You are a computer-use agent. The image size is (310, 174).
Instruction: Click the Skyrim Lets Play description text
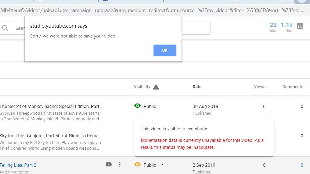[x=50, y=145]
